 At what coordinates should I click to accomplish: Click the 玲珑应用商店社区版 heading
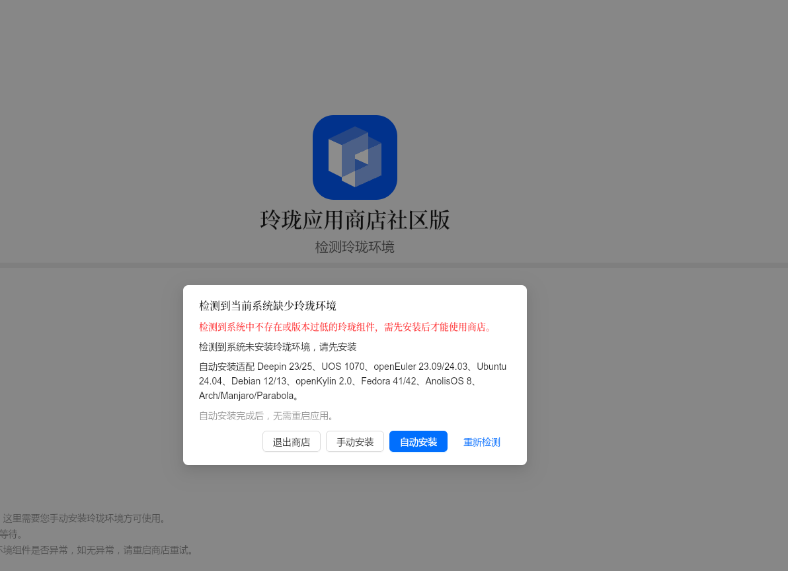[355, 220]
